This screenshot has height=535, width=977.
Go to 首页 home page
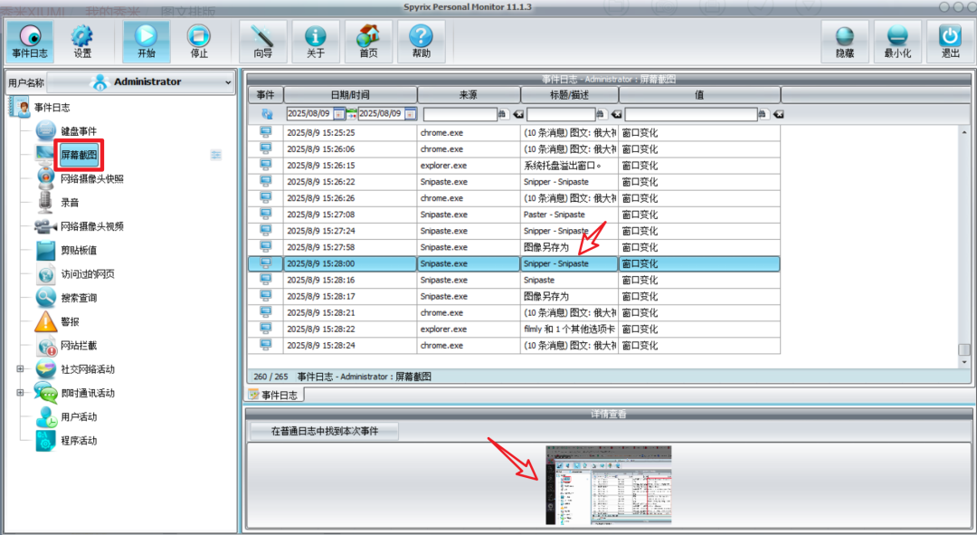[368, 42]
